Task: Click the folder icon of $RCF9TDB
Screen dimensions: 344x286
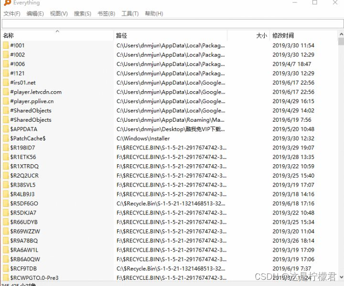Action: (x=6, y=269)
